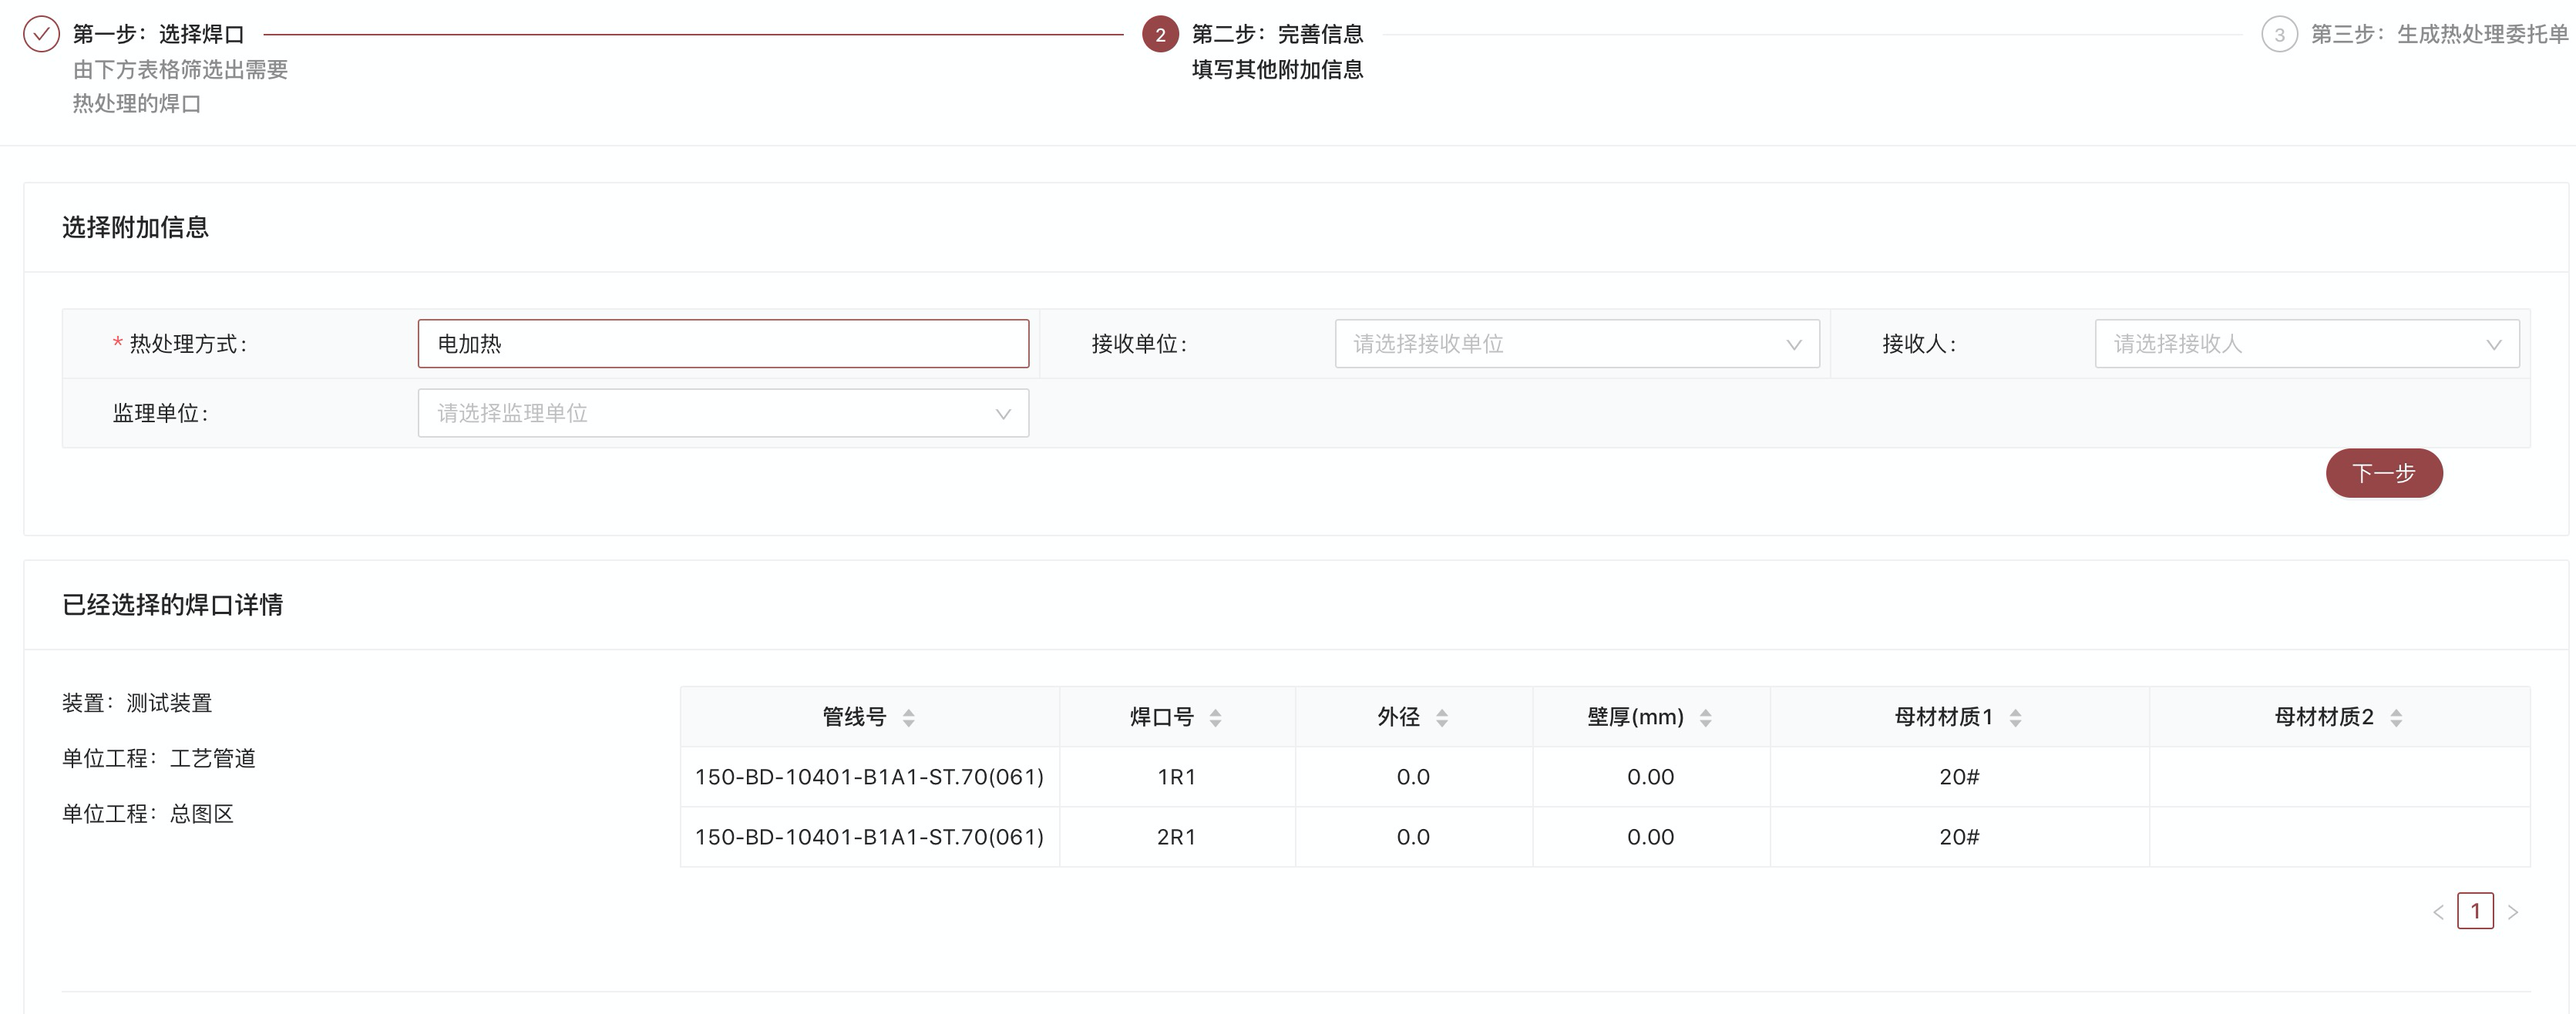Open the 接收人 dropdown
The height and width of the screenshot is (1014, 2576).
click(x=2307, y=344)
